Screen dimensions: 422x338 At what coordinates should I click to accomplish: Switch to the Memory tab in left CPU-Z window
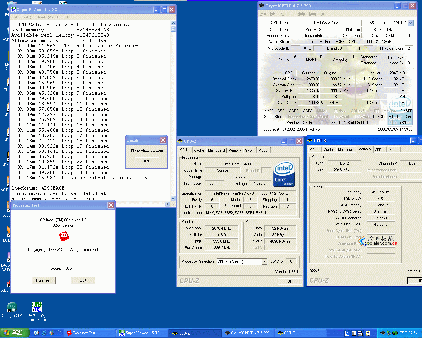coord(235,150)
